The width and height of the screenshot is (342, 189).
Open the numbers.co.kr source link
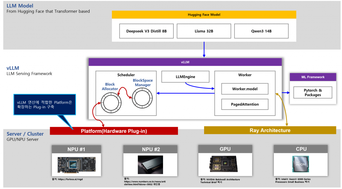coord(145,182)
